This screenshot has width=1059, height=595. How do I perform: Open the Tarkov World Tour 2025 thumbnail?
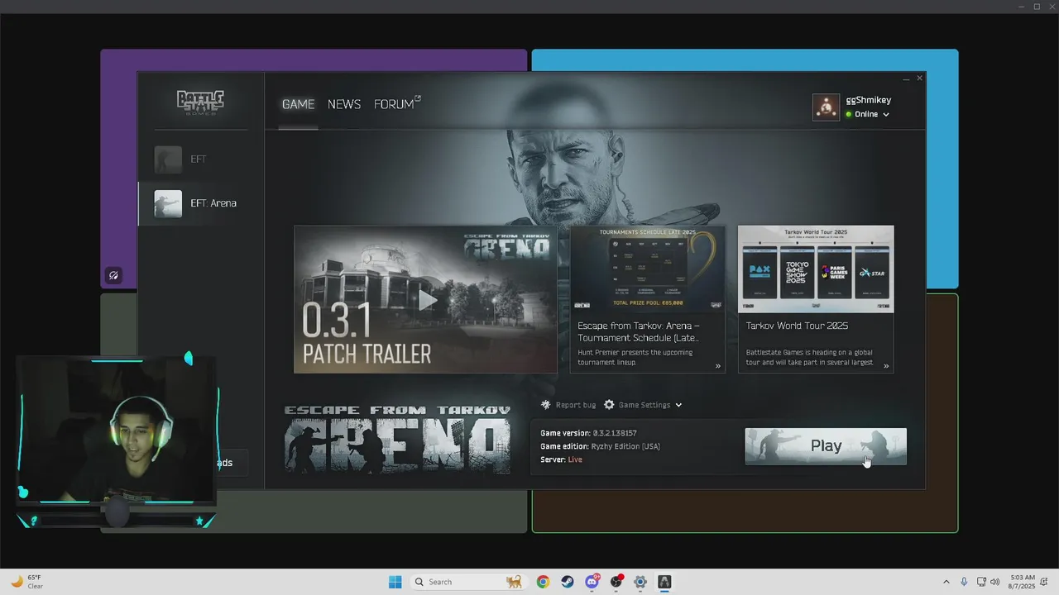[816, 269]
